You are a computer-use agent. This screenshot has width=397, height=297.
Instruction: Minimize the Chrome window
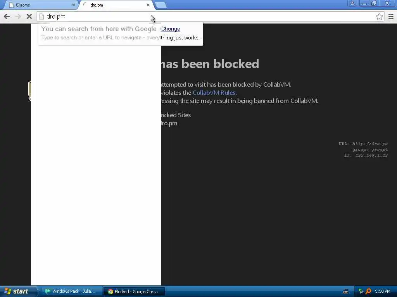(x=364, y=3)
